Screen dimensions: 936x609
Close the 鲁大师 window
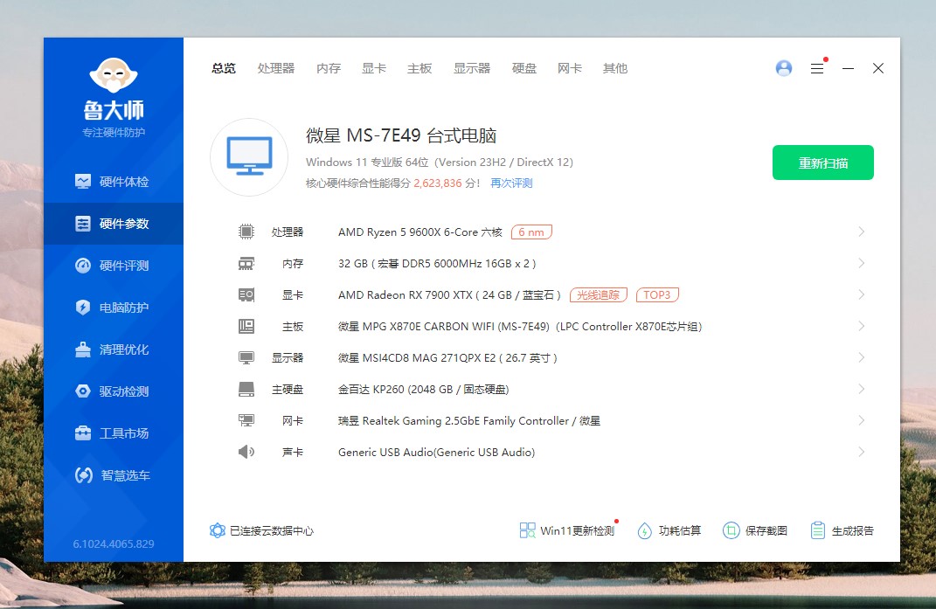click(x=878, y=69)
